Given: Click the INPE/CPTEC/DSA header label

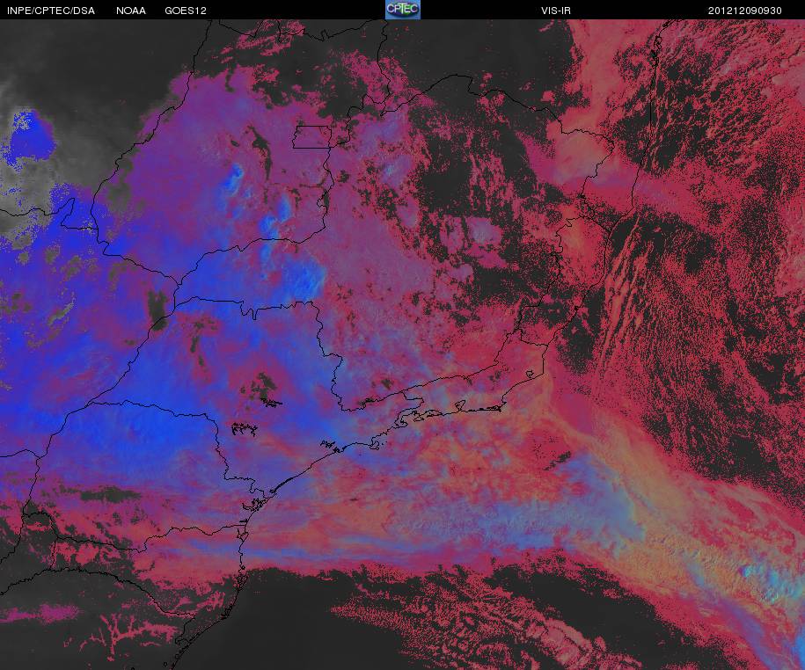Looking at the screenshot, I should point(51,11).
